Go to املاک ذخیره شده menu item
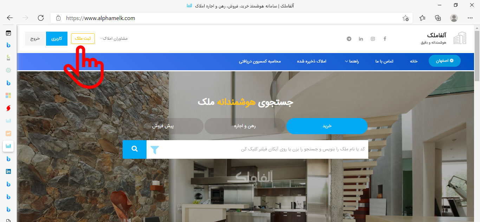Viewport: 480px width, 222px height. point(312,61)
